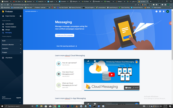This screenshot has height=108, width=173.
Task: Click the taskbar search box
Action: click(17, 106)
